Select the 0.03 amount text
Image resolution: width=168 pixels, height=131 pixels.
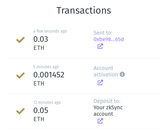click(x=41, y=39)
